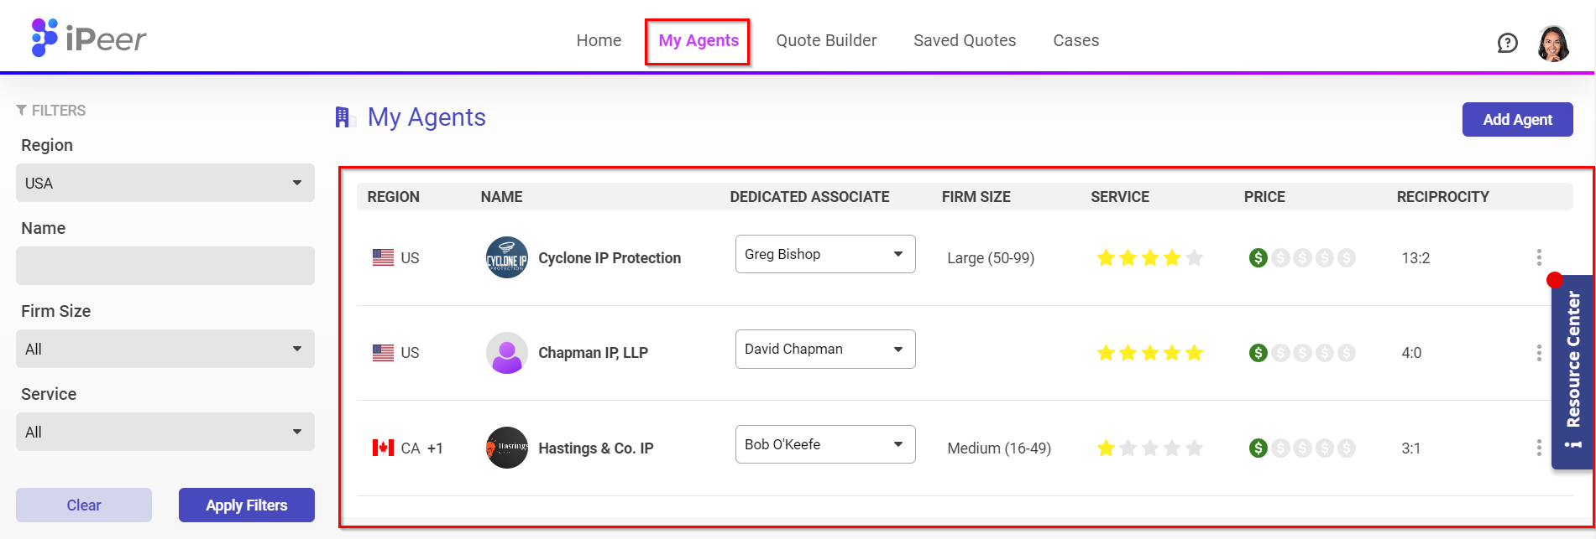Click the Name filter input field
The width and height of the screenshot is (1596, 539).
[x=165, y=266]
